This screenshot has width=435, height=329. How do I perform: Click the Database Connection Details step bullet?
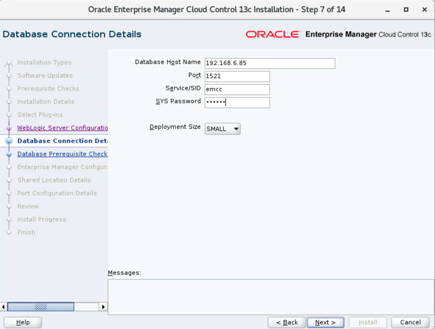point(9,141)
